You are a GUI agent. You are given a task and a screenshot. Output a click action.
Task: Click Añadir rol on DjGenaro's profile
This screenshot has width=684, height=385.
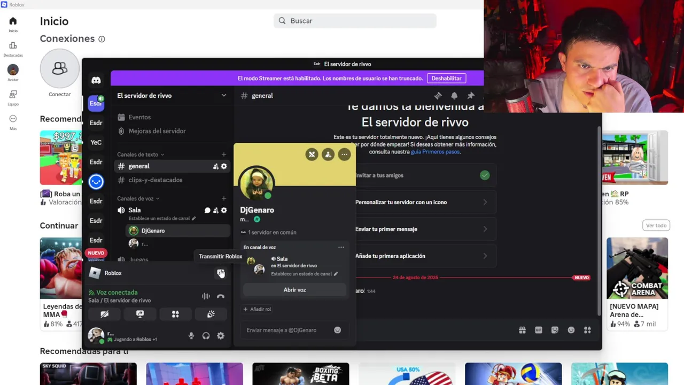pos(257,309)
